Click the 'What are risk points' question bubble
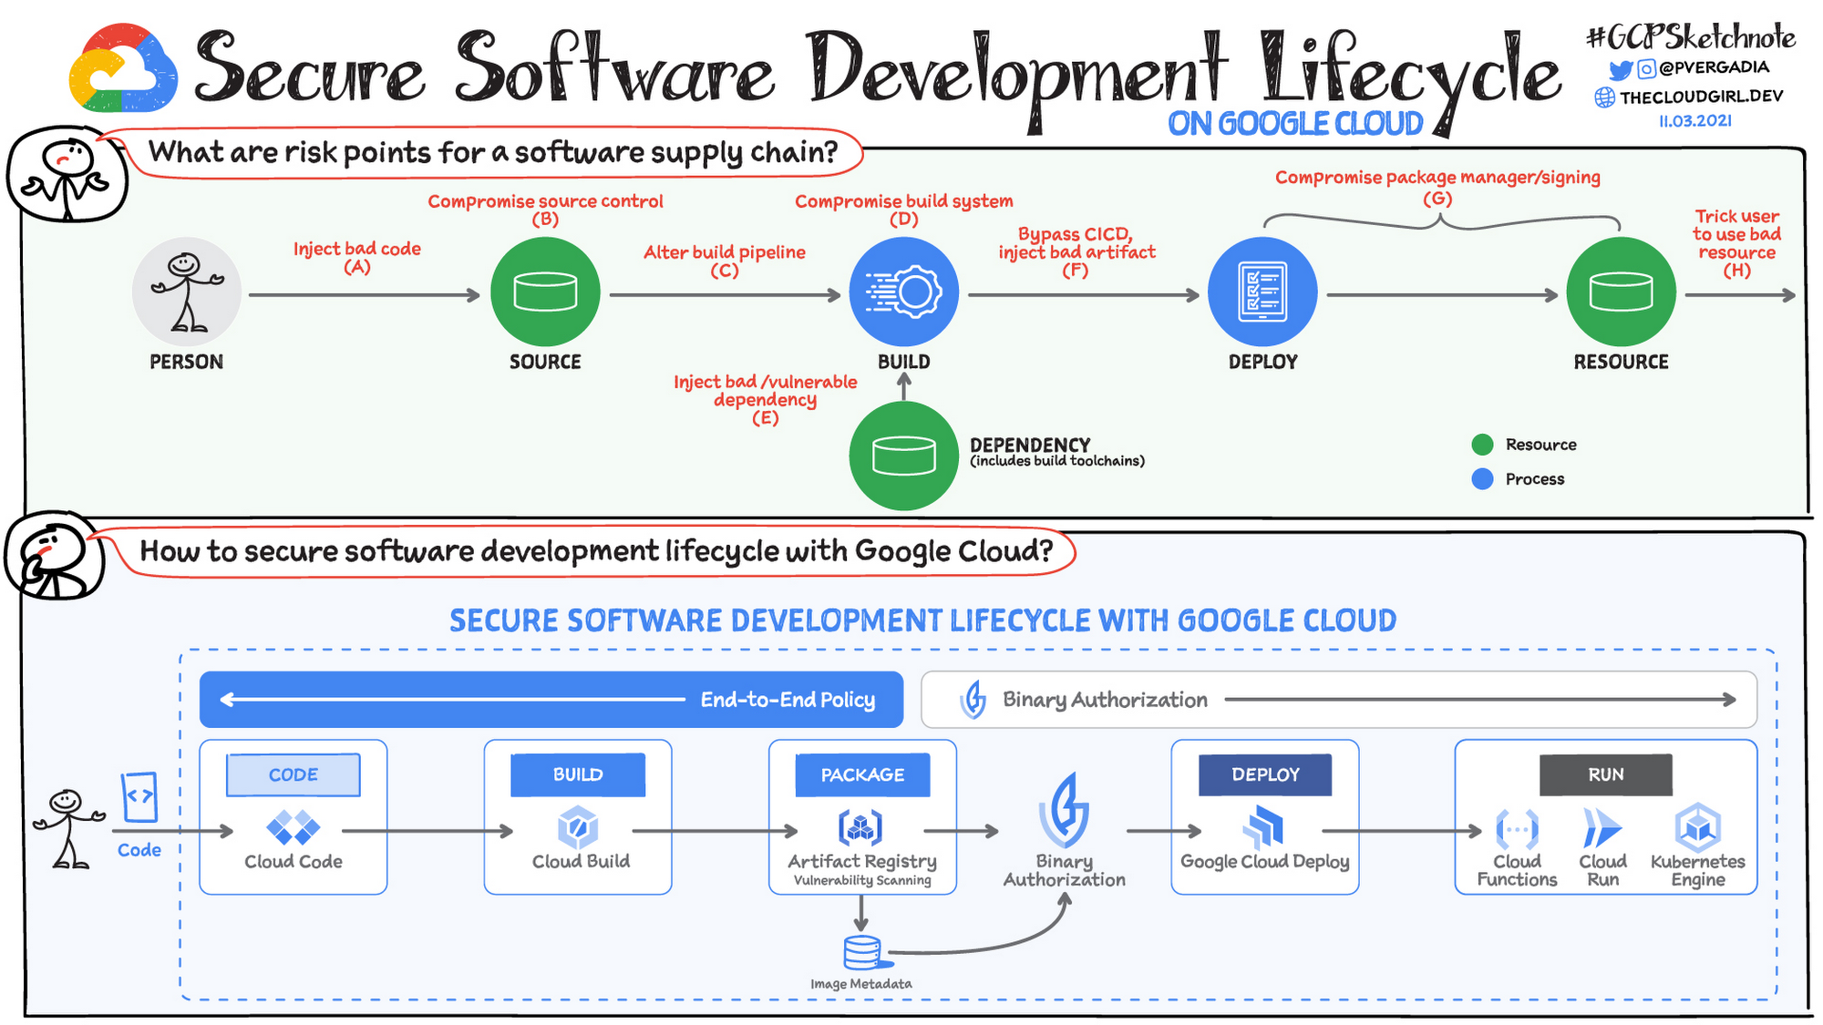1823x1025 pixels. [493, 152]
